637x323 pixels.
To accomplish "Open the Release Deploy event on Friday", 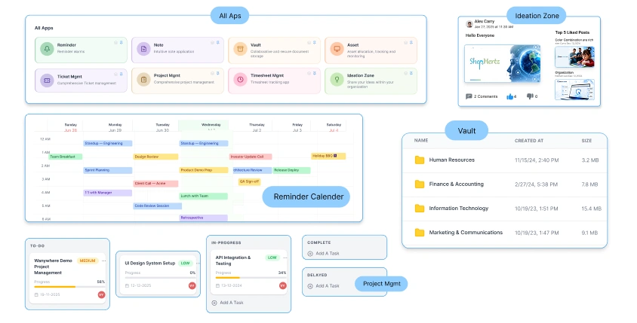I will [x=291, y=170].
